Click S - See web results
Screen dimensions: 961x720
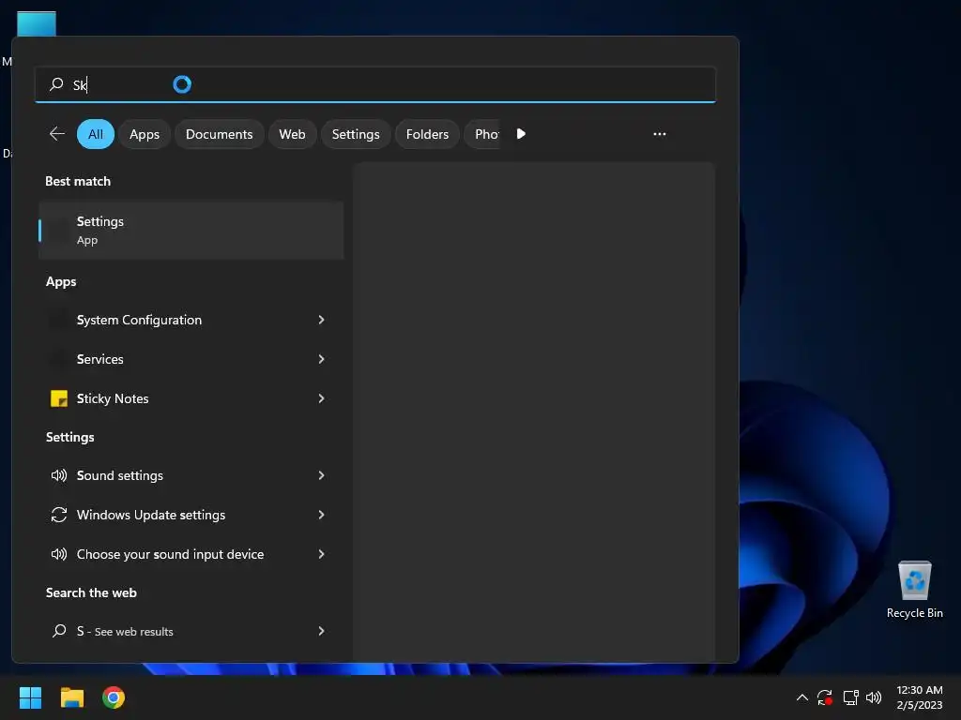191,631
